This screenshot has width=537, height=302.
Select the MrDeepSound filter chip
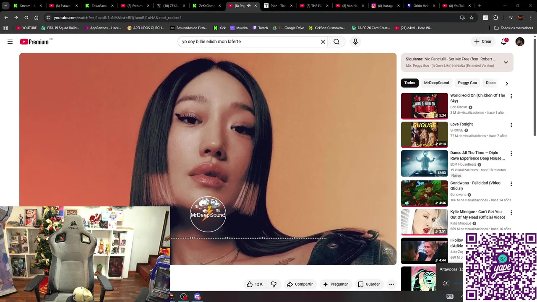[x=436, y=83]
